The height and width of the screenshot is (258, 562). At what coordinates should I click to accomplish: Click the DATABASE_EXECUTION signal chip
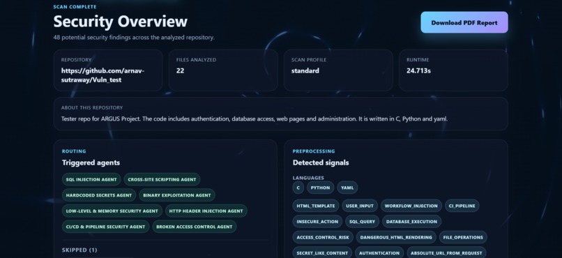click(x=412, y=222)
